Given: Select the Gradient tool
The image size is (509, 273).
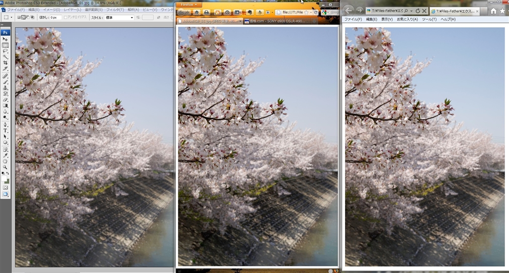Looking at the screenshot, I should click(5, 106).
